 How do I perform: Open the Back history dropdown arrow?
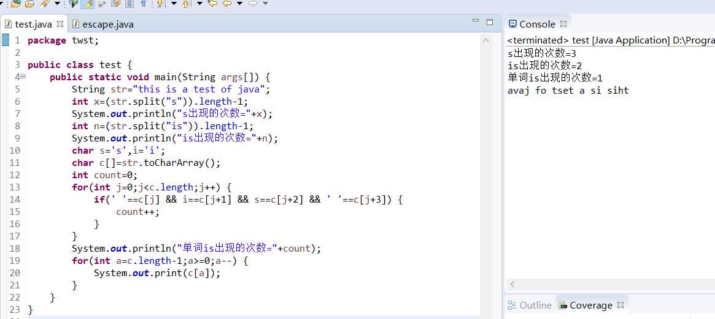point(239,4)
